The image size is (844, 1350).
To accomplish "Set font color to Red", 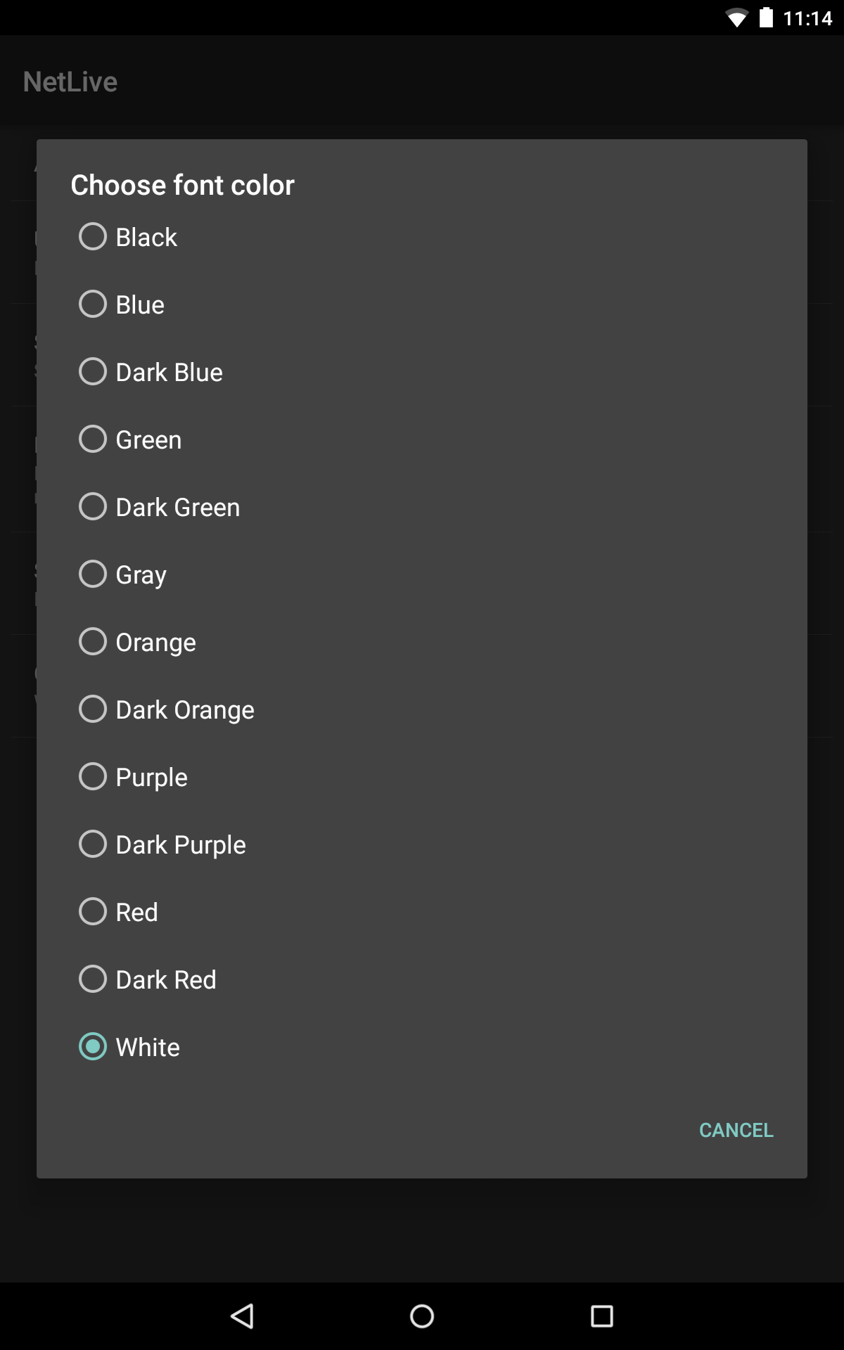I will pos(93,912).
